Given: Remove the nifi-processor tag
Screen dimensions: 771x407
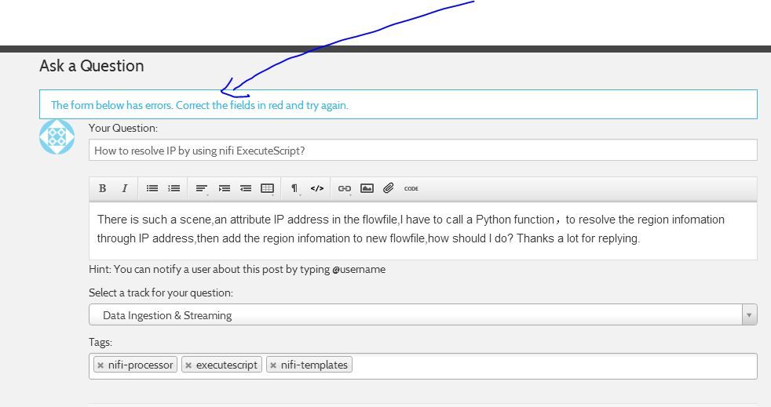Looking at the screenshot, I should (x=100, y=365).
